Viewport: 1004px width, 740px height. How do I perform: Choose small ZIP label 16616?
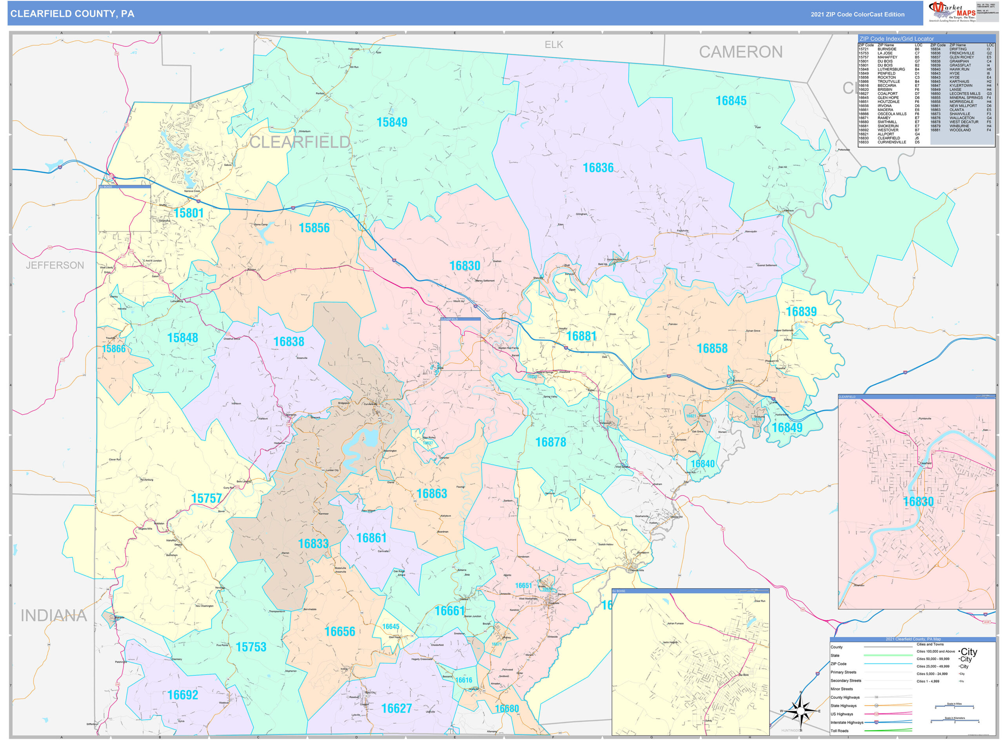(463, 680)
